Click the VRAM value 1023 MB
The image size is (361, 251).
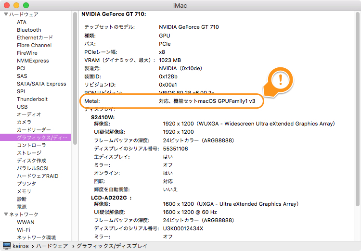170,60
